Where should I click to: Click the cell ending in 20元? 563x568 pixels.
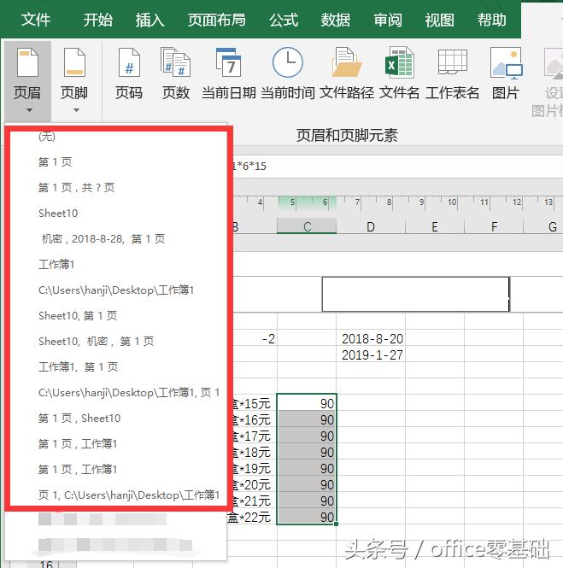(255, 484)
